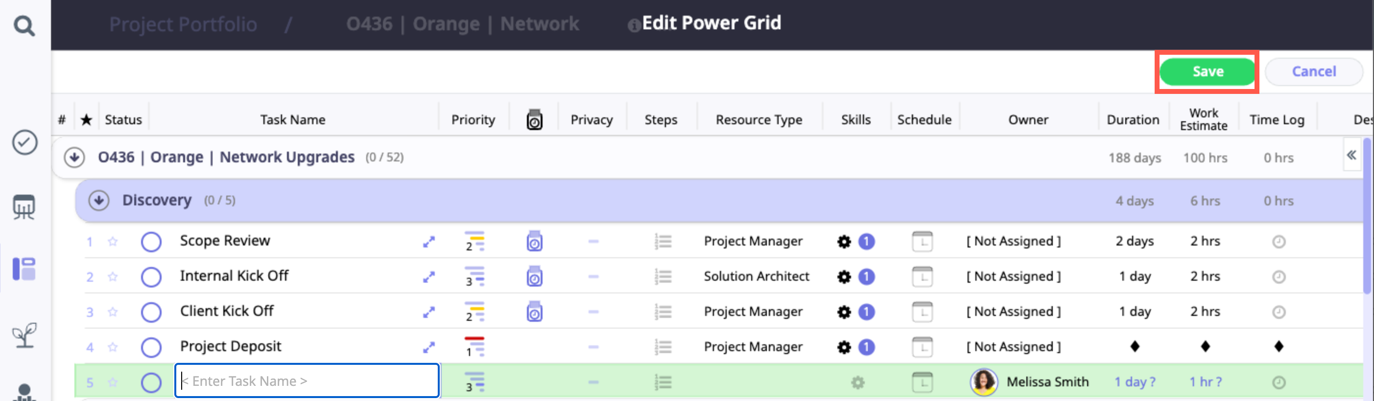Click the timer icon on Internal Kick Off
Viewport: 1374px width, 401px height.
point(534,276)
